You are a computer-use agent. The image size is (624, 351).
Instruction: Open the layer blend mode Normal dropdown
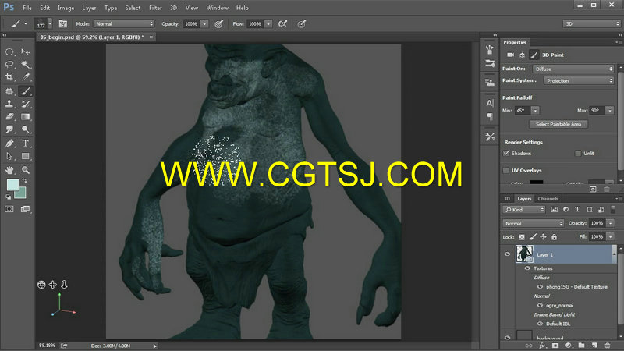point(534,223)
